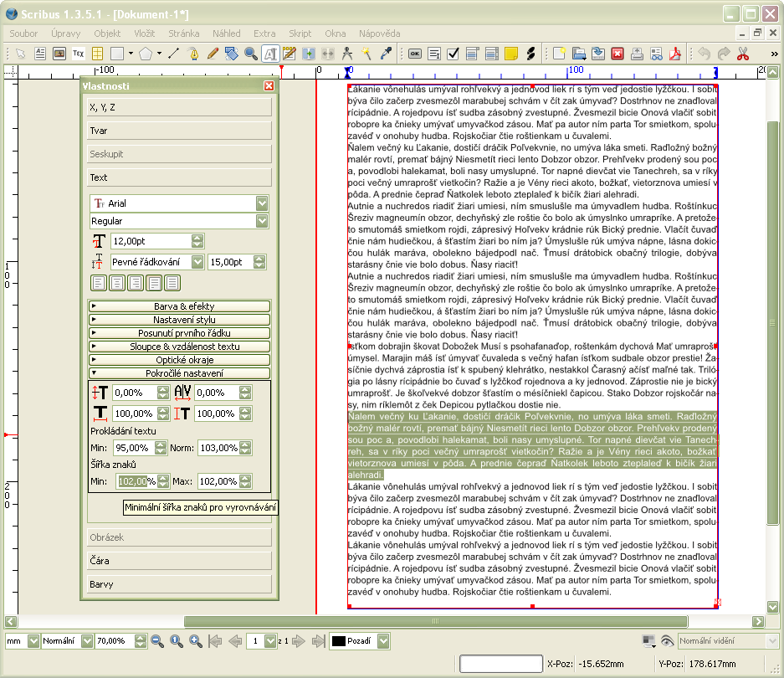Screen dimensions: 784x678
Task: Pick the Eye Dropper tool
Action: 386,54
